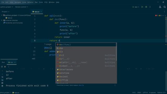Show the red error count indicator
Image resolution: width=167 pixels, height=94 pixels.
click(x=157, y=16)
